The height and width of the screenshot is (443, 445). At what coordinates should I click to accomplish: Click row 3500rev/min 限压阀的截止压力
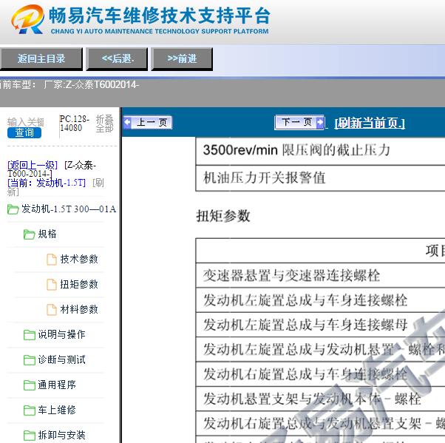pyautogui.click(x=320, y=150)
